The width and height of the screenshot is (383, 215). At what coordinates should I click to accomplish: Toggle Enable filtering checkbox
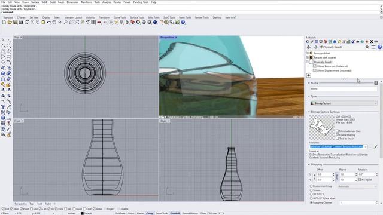(x=338, y=135)
